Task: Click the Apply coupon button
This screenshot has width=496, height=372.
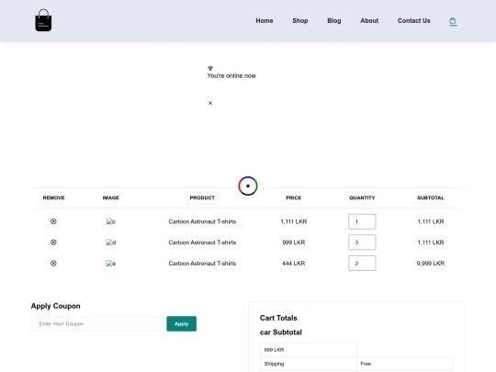Action: [x=181, y=323]
